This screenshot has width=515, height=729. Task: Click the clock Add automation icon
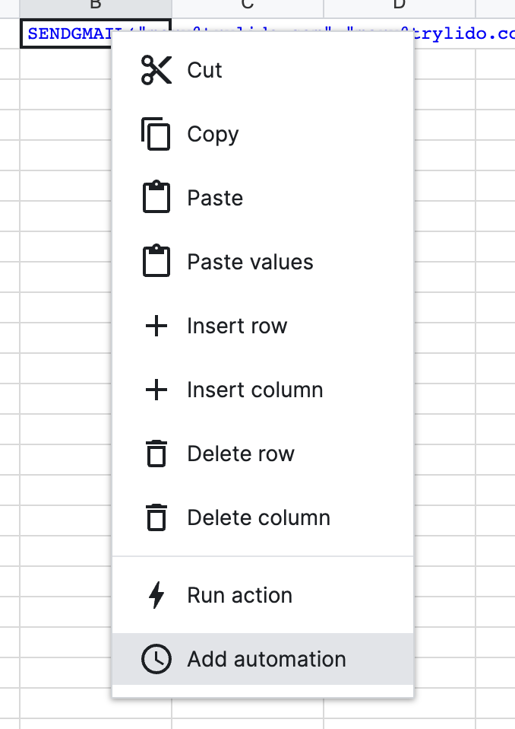click(156, 659)
